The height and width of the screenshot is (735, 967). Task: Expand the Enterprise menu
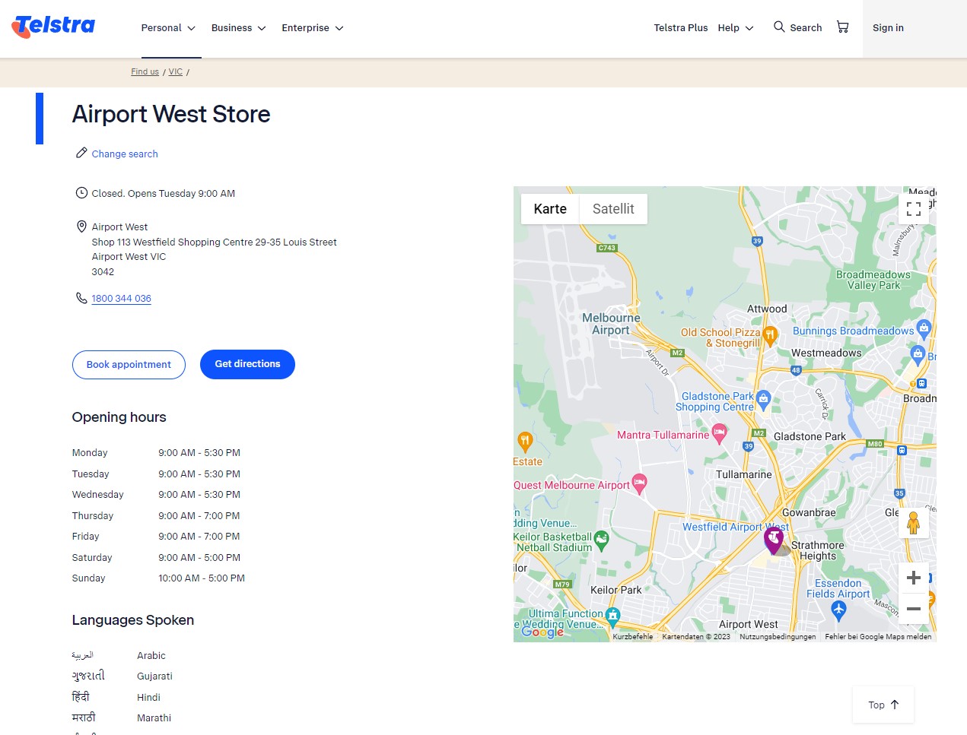click(x=313, y=28)
